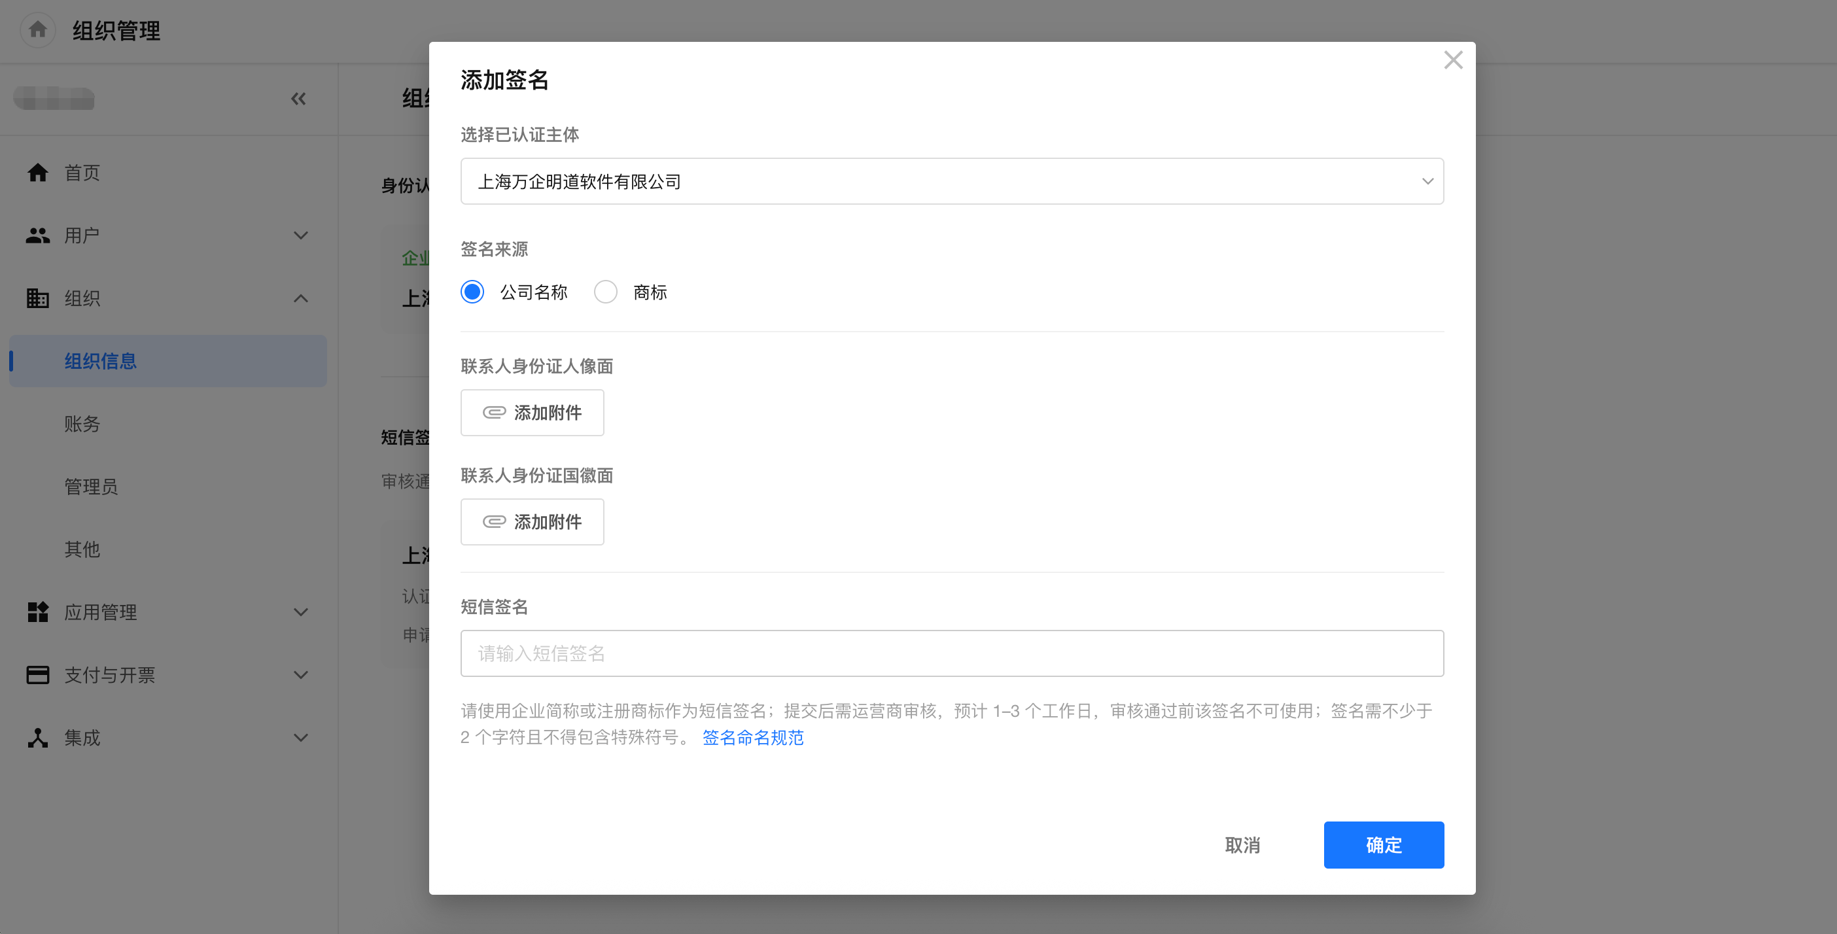Click the building icon next to 组织
This screenshot has height=934, width=1837.
(38, 298)
